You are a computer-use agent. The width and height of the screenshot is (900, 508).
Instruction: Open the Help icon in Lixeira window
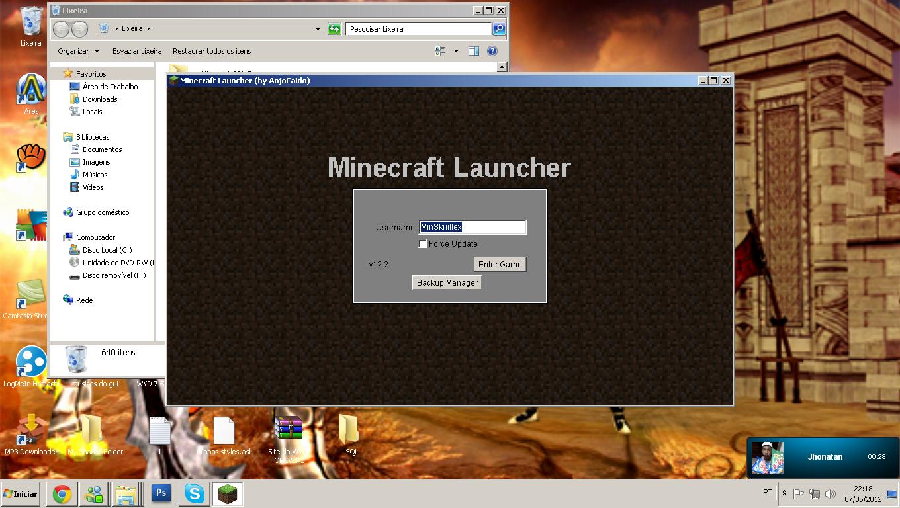[492, 51]
